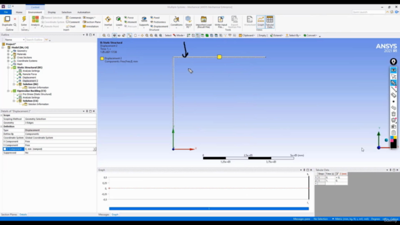
Task: Expand the Materials tree node
Action: click(x=8, y=54)
